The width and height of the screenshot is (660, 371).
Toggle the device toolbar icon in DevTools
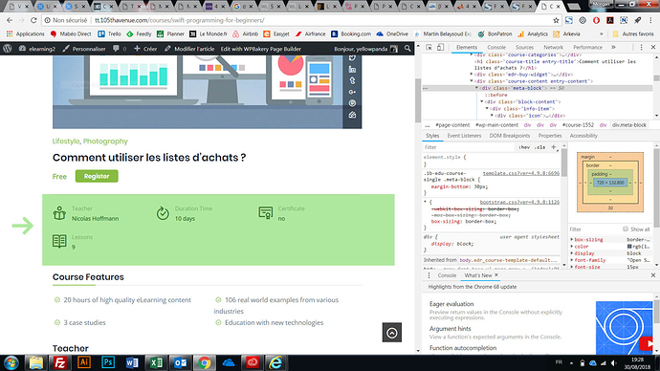440,48
